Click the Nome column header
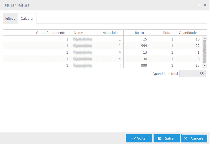This screenshot has height=144, width=210. [x=78, y=33]
